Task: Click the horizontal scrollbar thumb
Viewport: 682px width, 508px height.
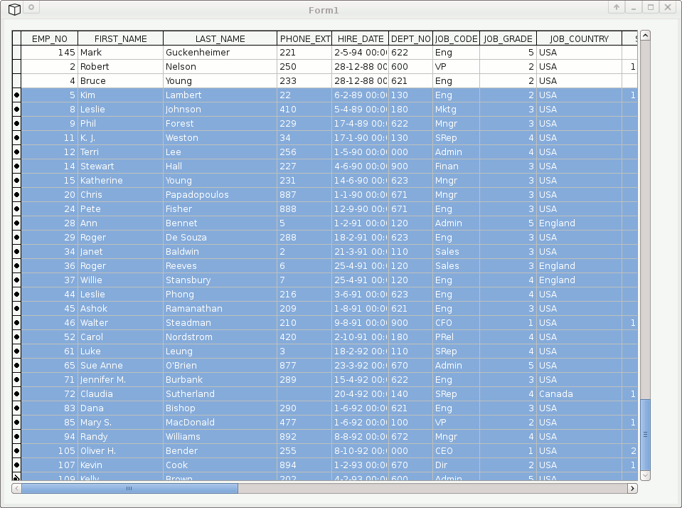Action: point(129,489)
